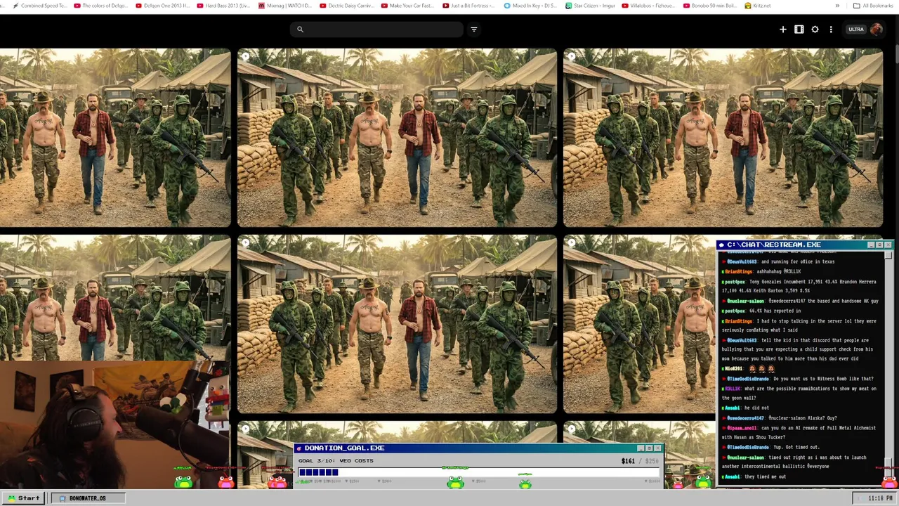
Task: Click the Nic0201 emoji chat message
Action: [748, 368]
